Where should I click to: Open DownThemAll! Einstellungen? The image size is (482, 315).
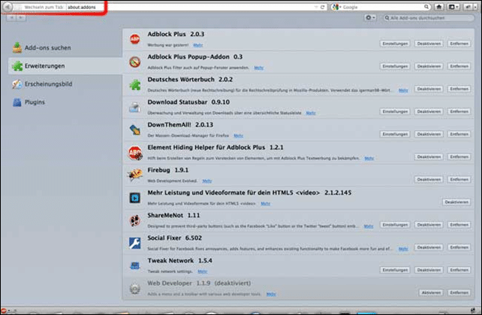[x=395, y=135]
